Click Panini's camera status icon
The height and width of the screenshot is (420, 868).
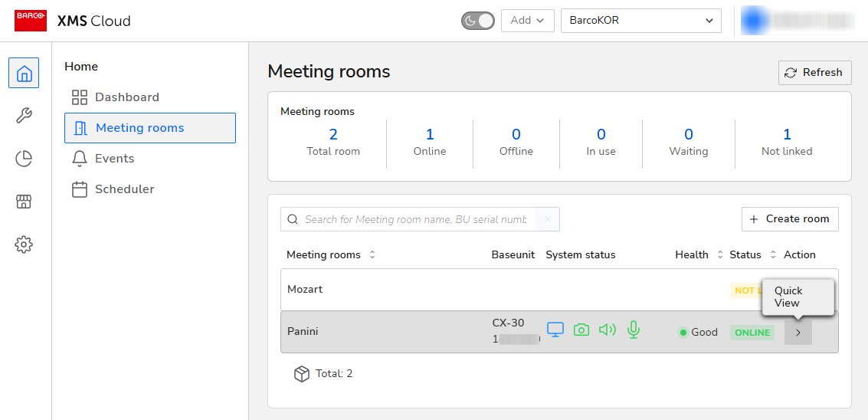click(581, 330)
